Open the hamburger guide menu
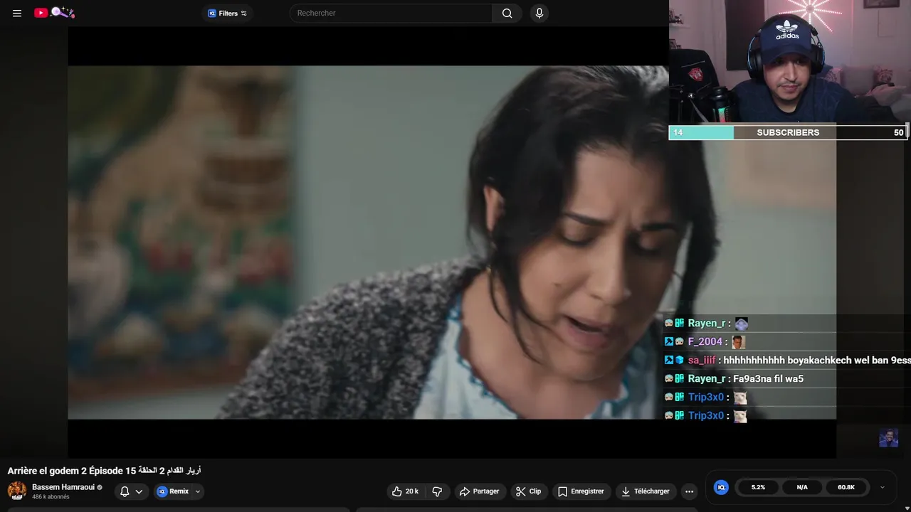This screenshot has width=911, height=512. 17,13
